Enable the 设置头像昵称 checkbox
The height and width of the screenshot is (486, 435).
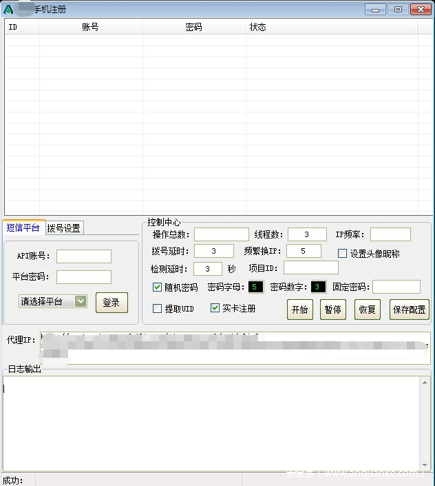(342, 254)
